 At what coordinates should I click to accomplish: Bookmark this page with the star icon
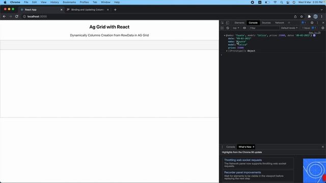coord(302,16)
